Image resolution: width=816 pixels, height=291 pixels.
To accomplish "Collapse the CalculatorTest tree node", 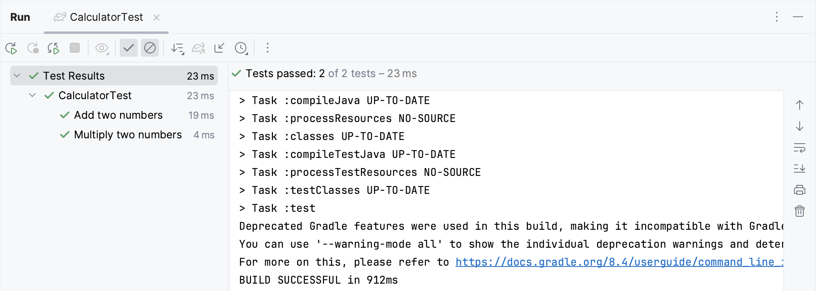I will pos(32,95).
